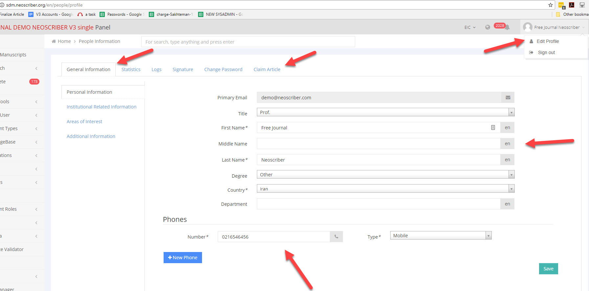Open the Passwords Google Sheets bookmark
The height and width of the screenshot is (291, 589).
[122, 14]
